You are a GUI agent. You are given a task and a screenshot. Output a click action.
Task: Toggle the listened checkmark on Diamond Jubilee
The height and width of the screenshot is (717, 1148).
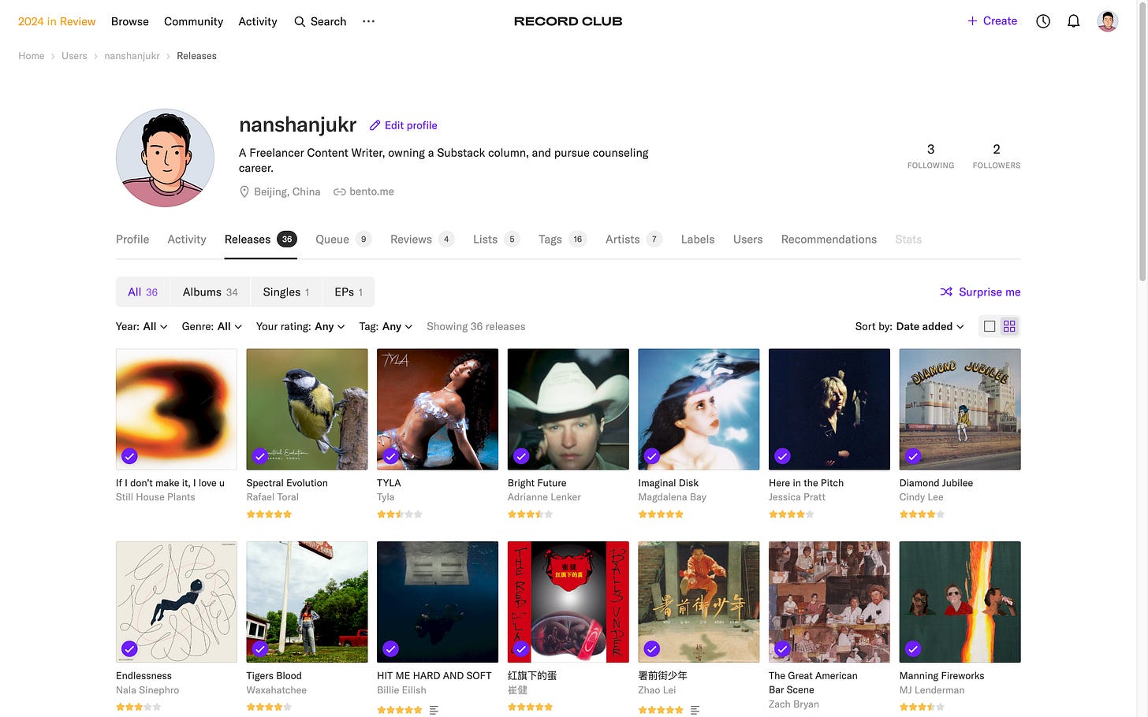[x=913, y=456]
